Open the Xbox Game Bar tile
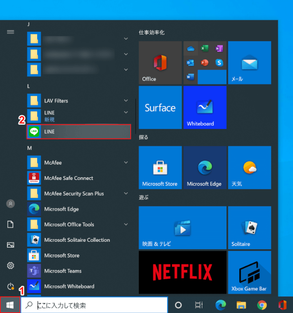 (x=250, y=272)
